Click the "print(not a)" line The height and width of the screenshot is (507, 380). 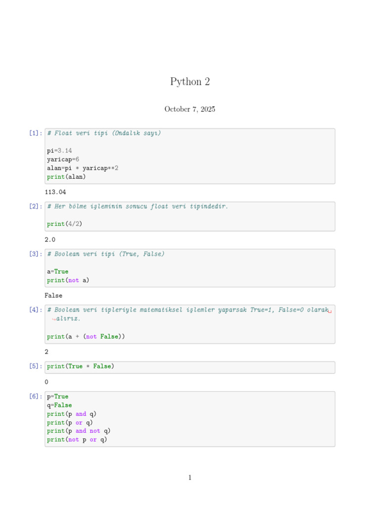pos(68,280)
